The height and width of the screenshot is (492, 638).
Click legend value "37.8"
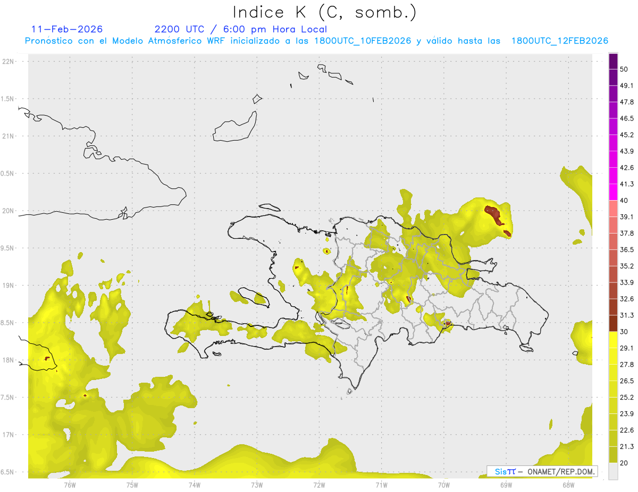point(627,233)
